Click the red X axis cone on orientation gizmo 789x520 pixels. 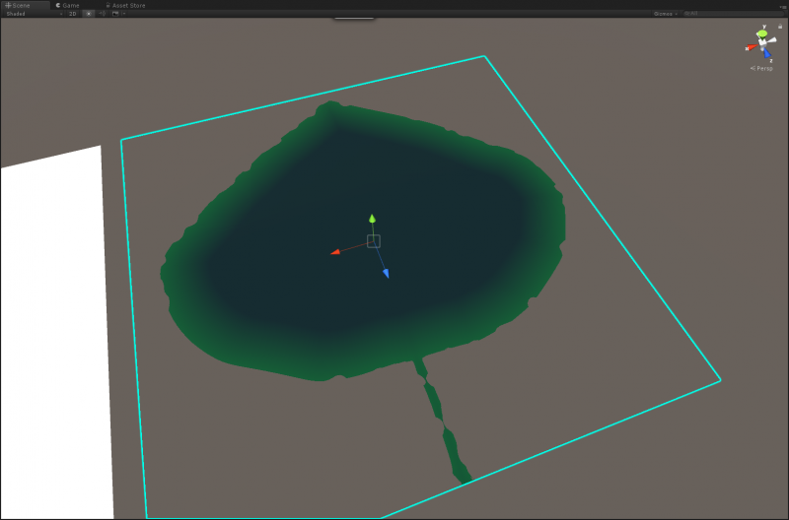point(751,46)
